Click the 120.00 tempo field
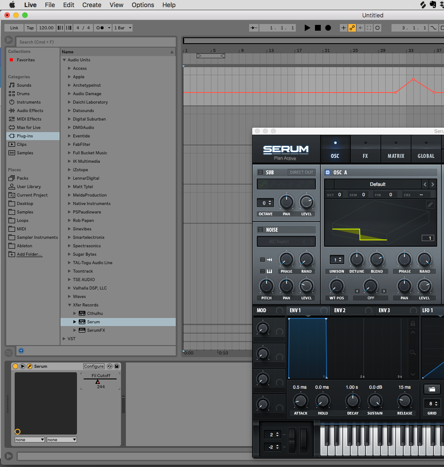444x467 pixels. [x=46, y=28]
